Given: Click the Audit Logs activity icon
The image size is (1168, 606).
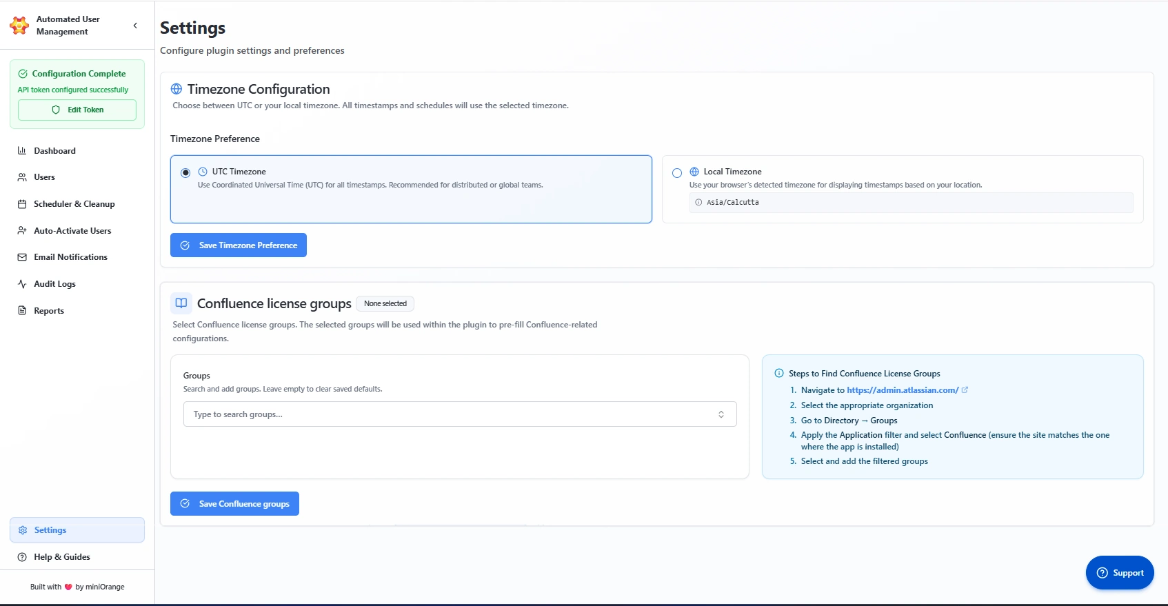Looking at the screenshot, I should click(x=22, y=284).
